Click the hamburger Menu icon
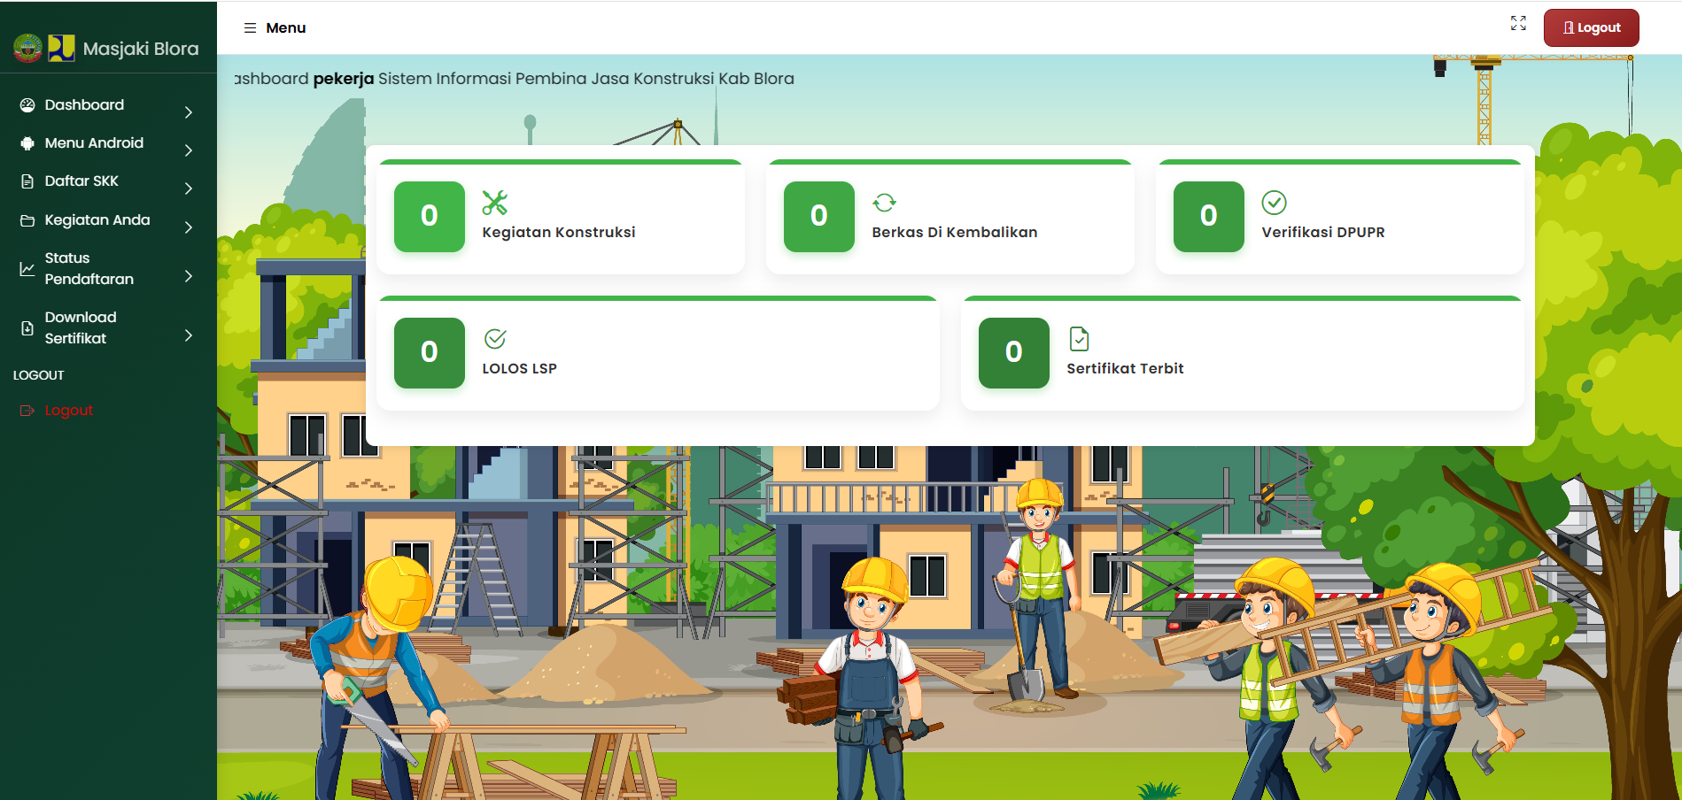1682x800 pixels. tap(250, 28)
